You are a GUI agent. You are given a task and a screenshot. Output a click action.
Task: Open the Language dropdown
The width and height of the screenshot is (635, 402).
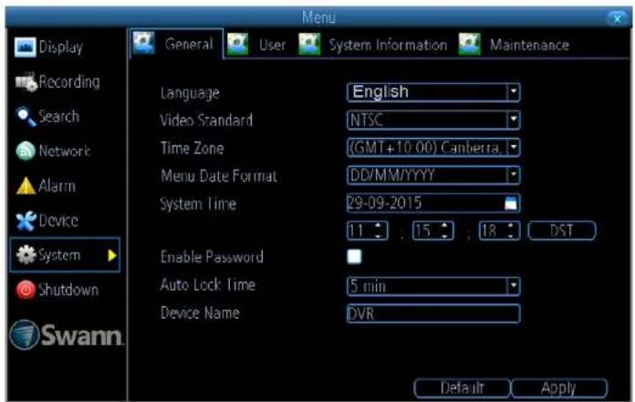[433, 92]
